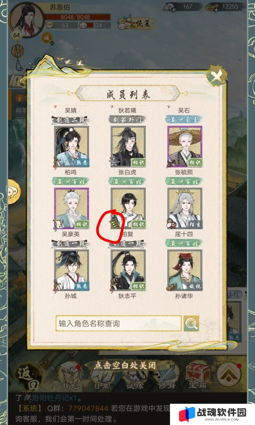Screen dimensions: 255x425
Task: Select 柏鸣's portrait in member list
Action: [71, 146]
